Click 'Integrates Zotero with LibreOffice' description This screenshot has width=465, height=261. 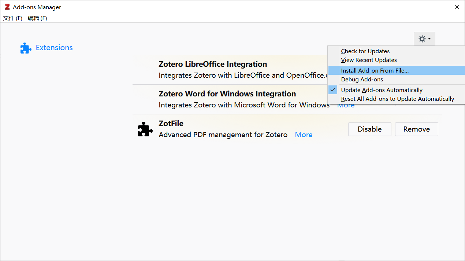point(243,75)
